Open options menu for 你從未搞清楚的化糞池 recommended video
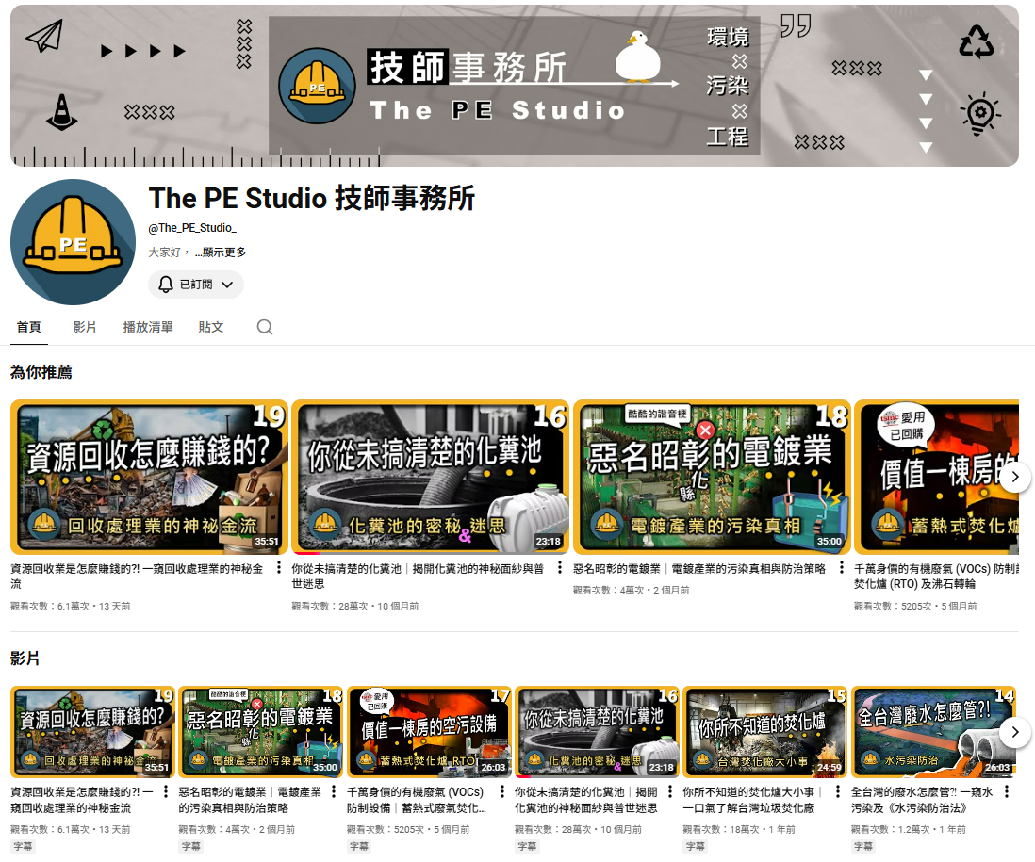 click(x=560, y=567)
